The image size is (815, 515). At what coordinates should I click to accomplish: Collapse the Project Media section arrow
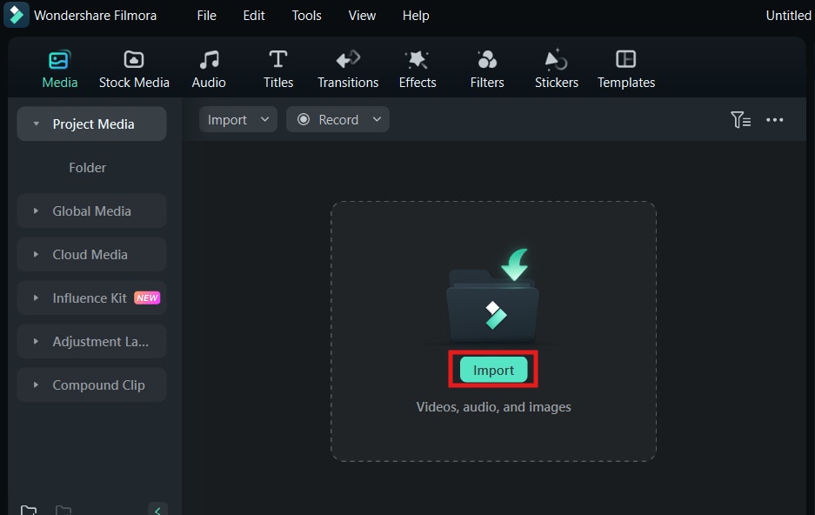(x=36, y=124)
